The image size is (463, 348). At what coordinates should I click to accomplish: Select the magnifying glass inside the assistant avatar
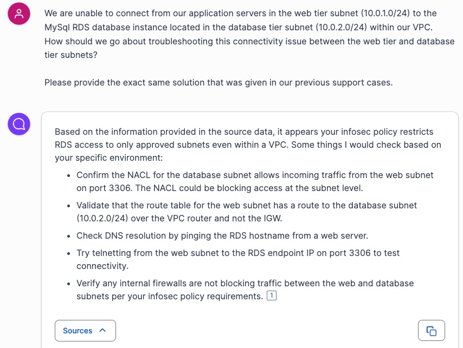coord(19,124)
